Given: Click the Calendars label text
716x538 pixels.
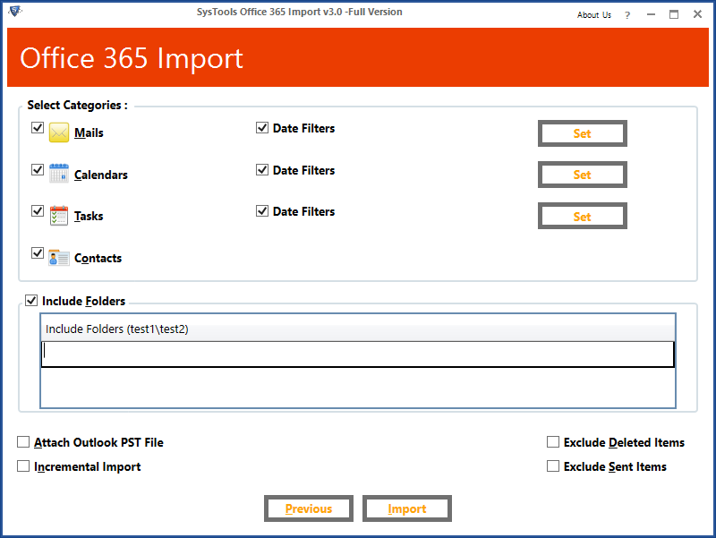Looking at the screenshot, I should tap(101, 175).
